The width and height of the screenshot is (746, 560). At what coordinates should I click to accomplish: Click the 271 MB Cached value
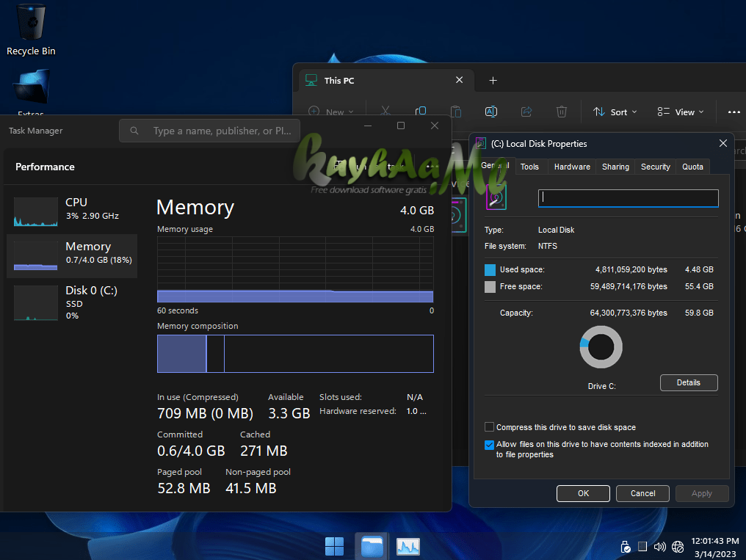coord(264,451)
